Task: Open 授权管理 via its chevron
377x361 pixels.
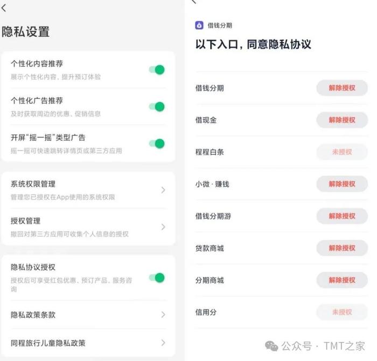Action: pos(163,227)
